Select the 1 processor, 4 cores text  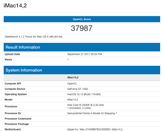pos(79,108)
